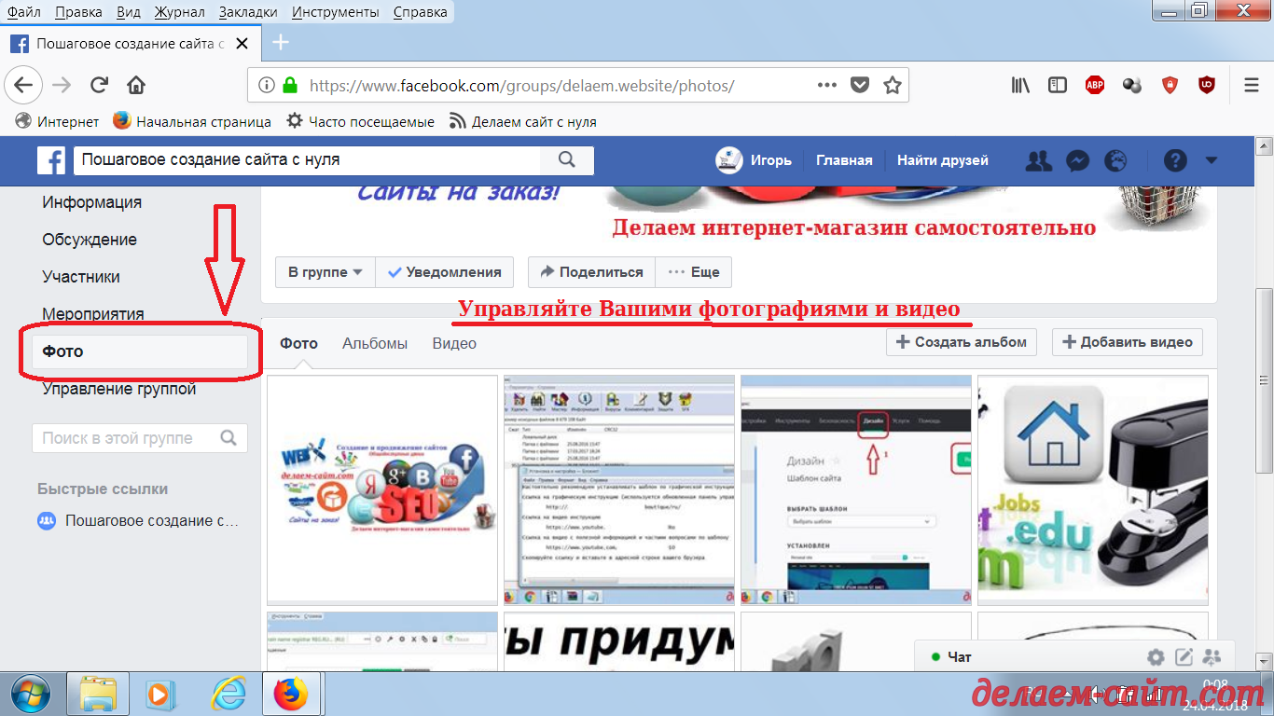1274x716 pixels.
Task: Click the Adblock Plus ABP icon
Action: 1095,85
